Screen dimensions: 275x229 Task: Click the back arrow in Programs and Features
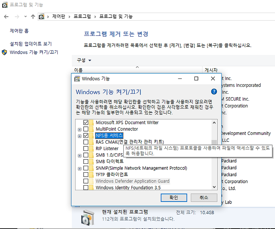pyautogui.click(x=6, y=17)
